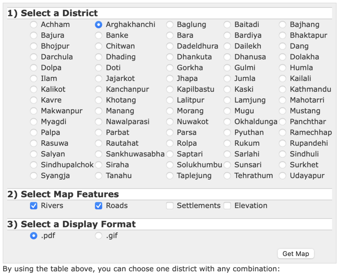Viewport: 342px width, 277px height.
Task: Choose Baglung district
Action: pyautogui.click(x=170, y=25)
